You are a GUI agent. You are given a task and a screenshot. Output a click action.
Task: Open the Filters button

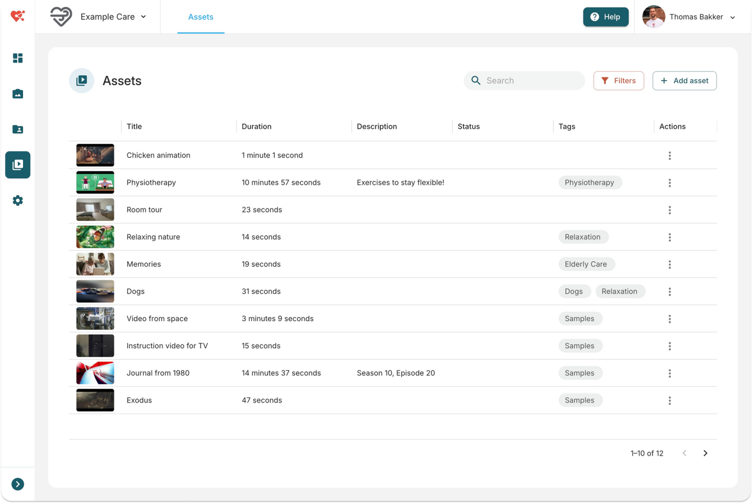tap(618, 81)
